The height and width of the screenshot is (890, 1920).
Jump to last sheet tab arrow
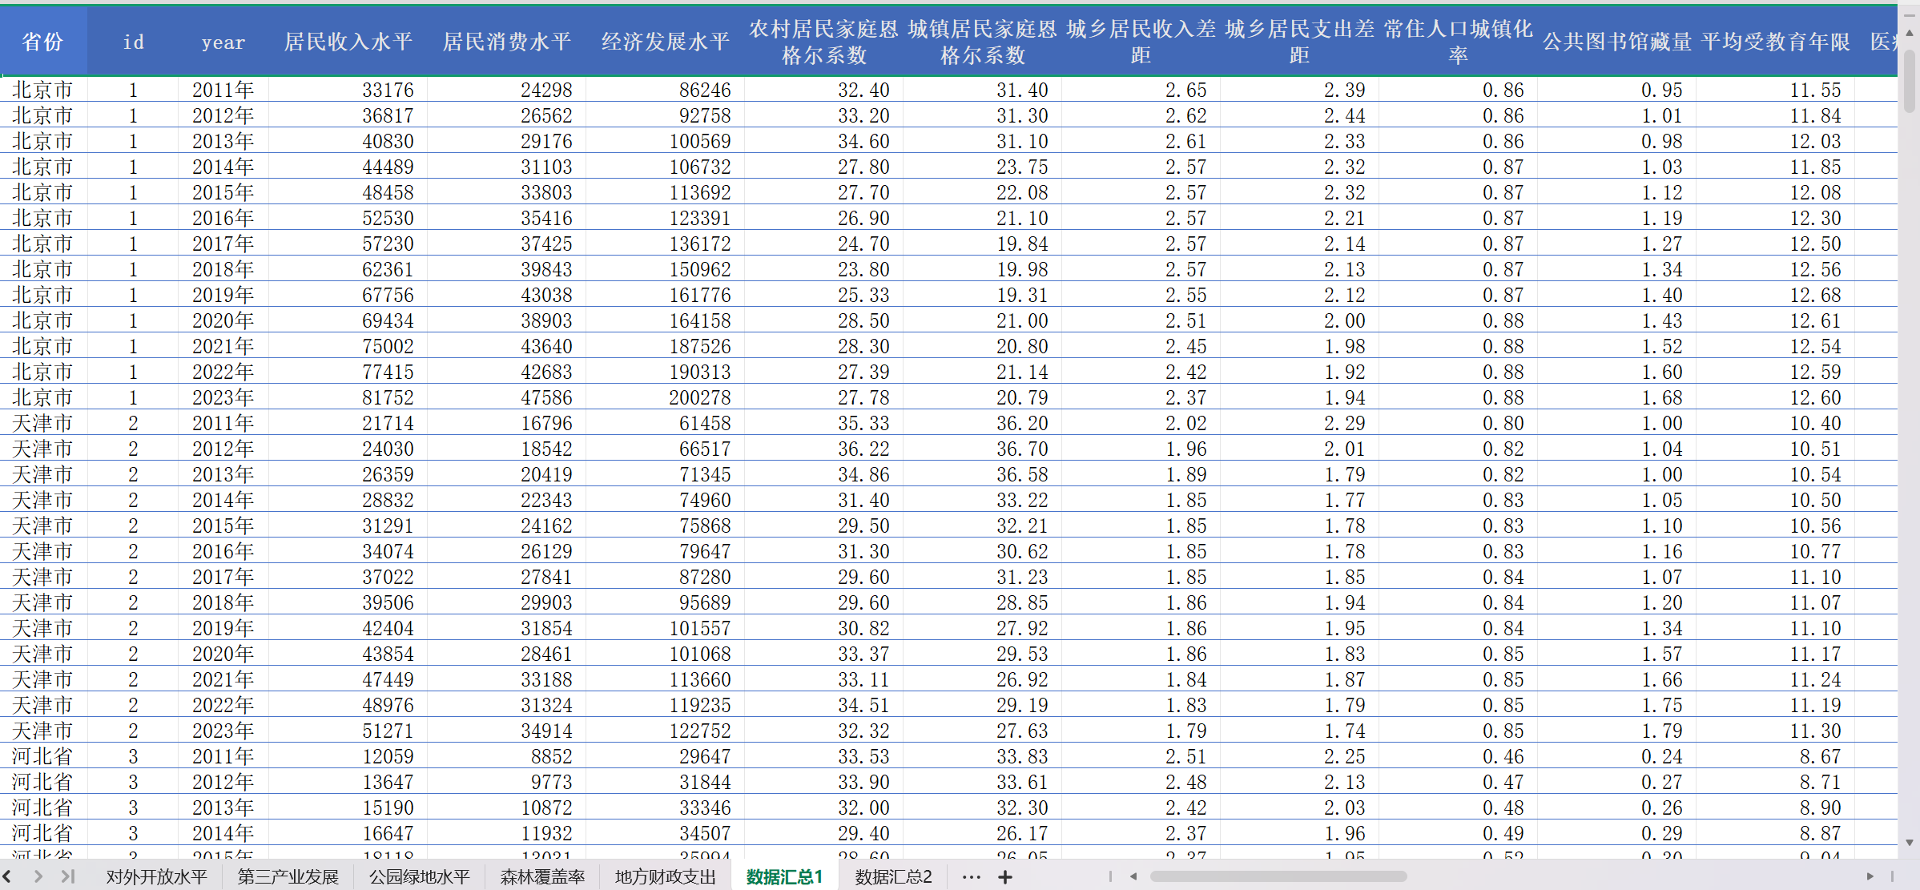[68, 876]
